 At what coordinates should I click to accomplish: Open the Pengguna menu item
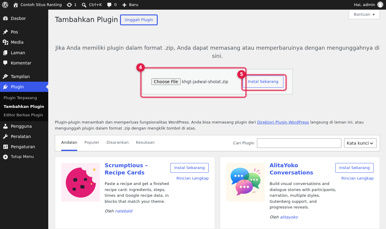[x=24, y=126]
